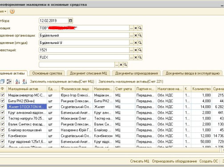Sort descending using the Z-A toolbar icon
224x167 pixels.
click(24, 81)
